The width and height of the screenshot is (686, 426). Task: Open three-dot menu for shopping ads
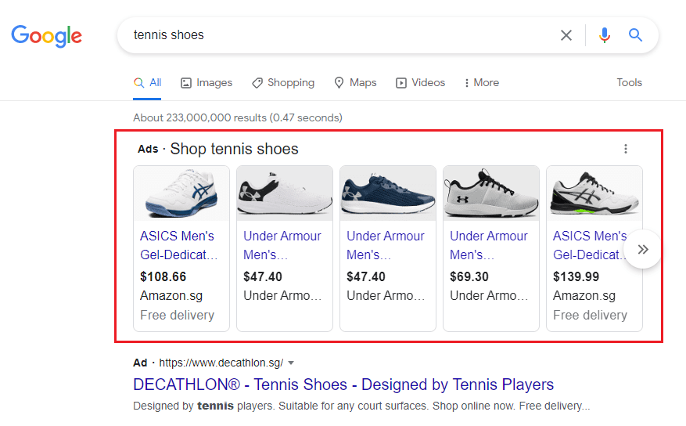[625, 149]
